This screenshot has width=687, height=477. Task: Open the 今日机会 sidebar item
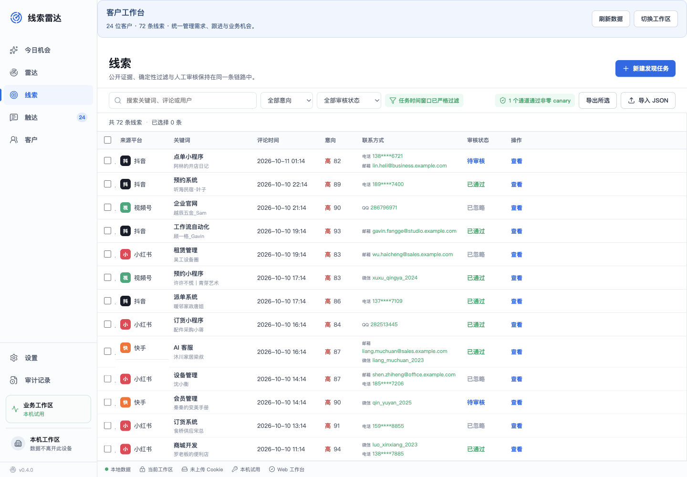[x=48, y=50]
